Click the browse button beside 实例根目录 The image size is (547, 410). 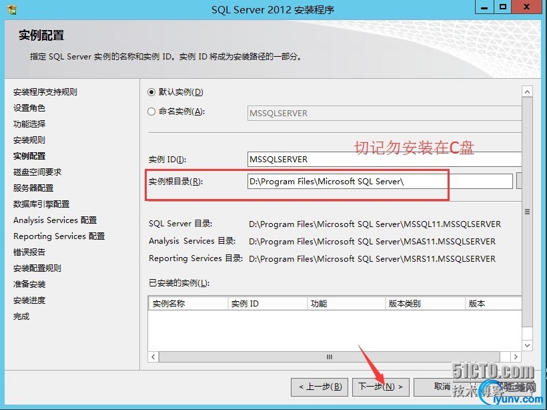click(519, 181)
